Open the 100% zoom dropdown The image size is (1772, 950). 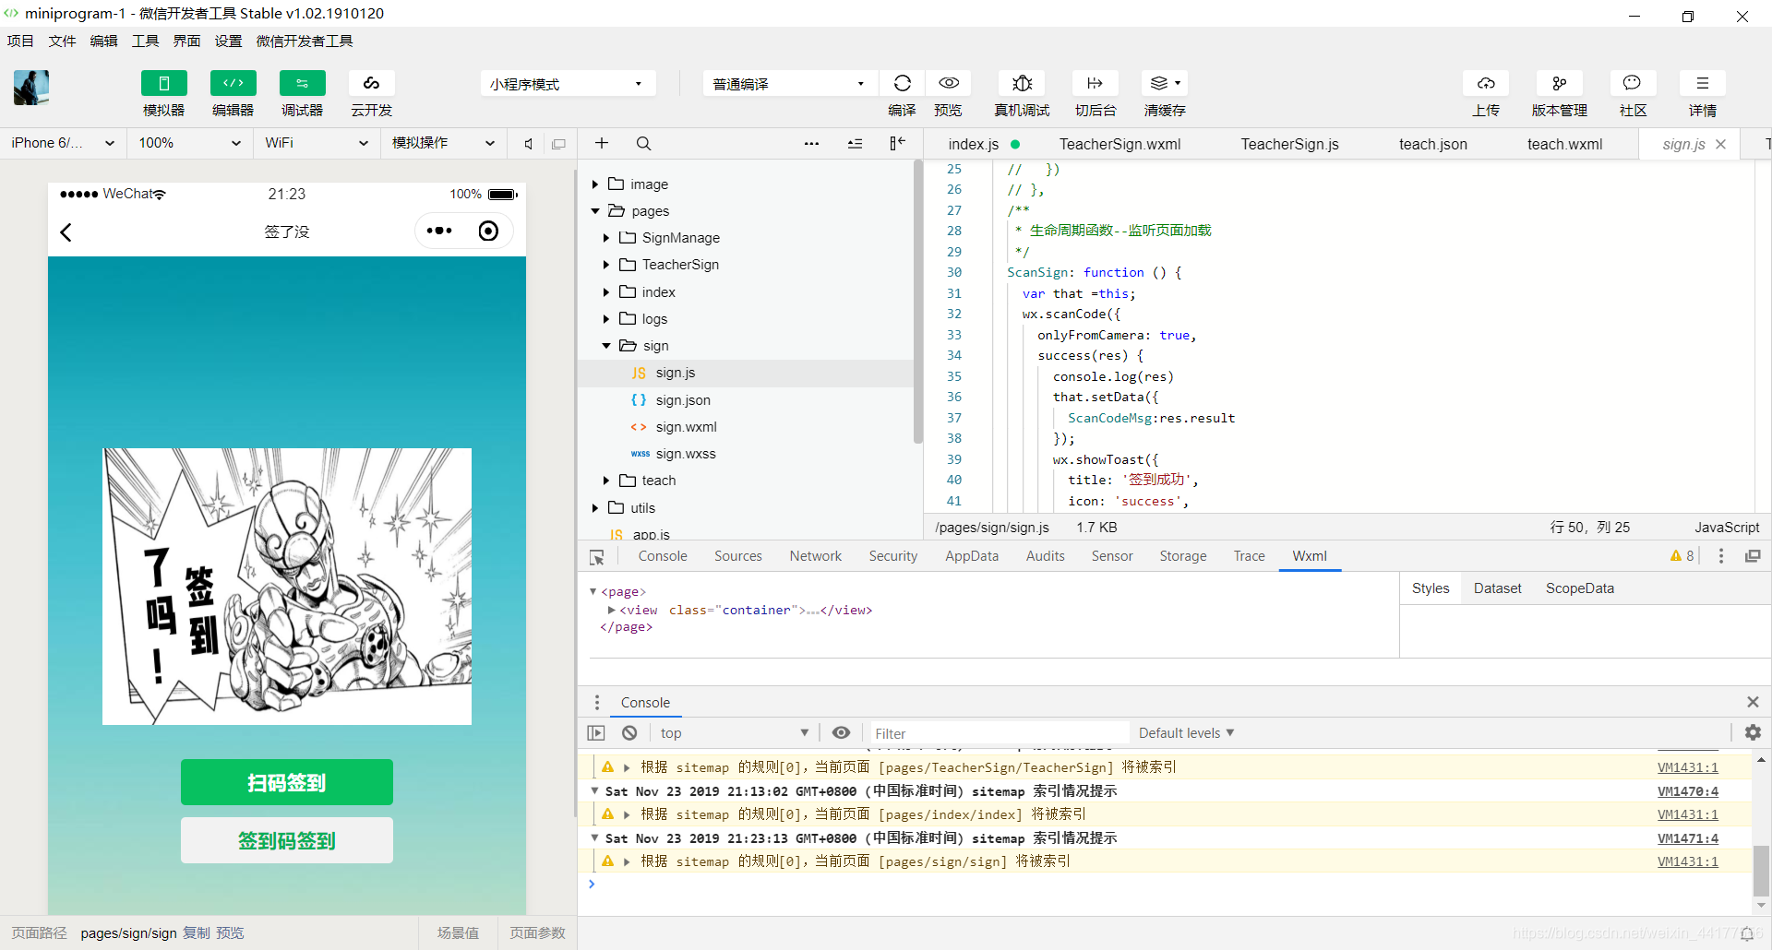click(x=189, y=143)
